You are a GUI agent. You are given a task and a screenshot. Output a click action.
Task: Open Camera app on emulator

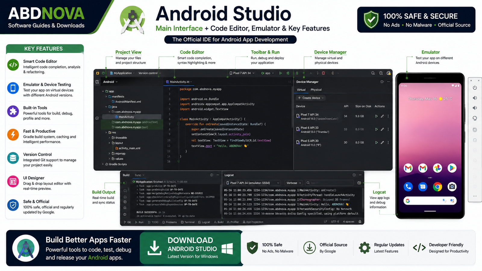coord(452,187)
